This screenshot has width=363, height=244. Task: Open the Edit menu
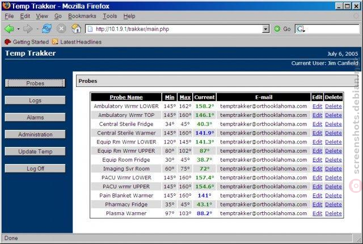(x=25, y=16)
